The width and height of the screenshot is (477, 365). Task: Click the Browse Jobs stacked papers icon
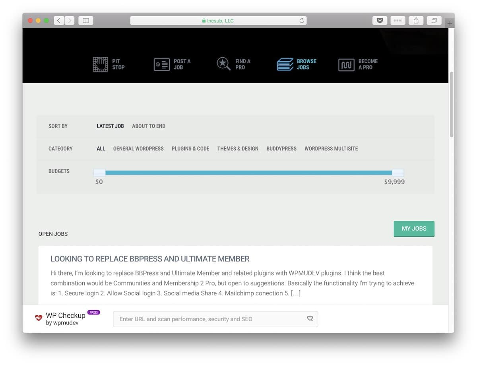pyautogui.click(x=285, y=64)
